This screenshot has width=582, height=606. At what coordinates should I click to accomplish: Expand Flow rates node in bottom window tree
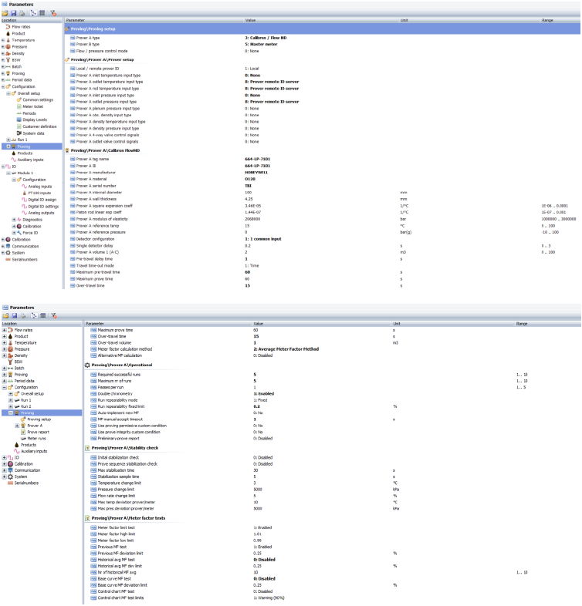tap(5, 330)
